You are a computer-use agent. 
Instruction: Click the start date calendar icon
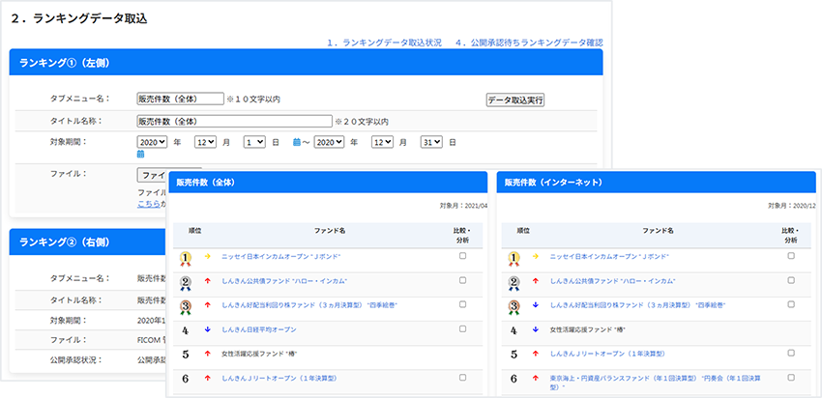point(297,142)
